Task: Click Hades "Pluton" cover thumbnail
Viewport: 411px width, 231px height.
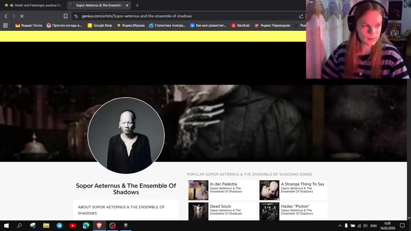Action: (269, 211)
